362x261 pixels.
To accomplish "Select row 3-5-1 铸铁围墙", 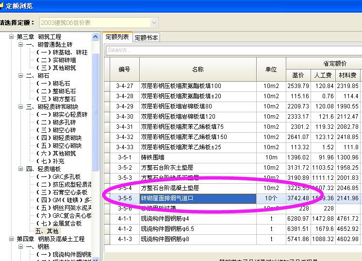I will pyautogui.click(x=233, y=157).
